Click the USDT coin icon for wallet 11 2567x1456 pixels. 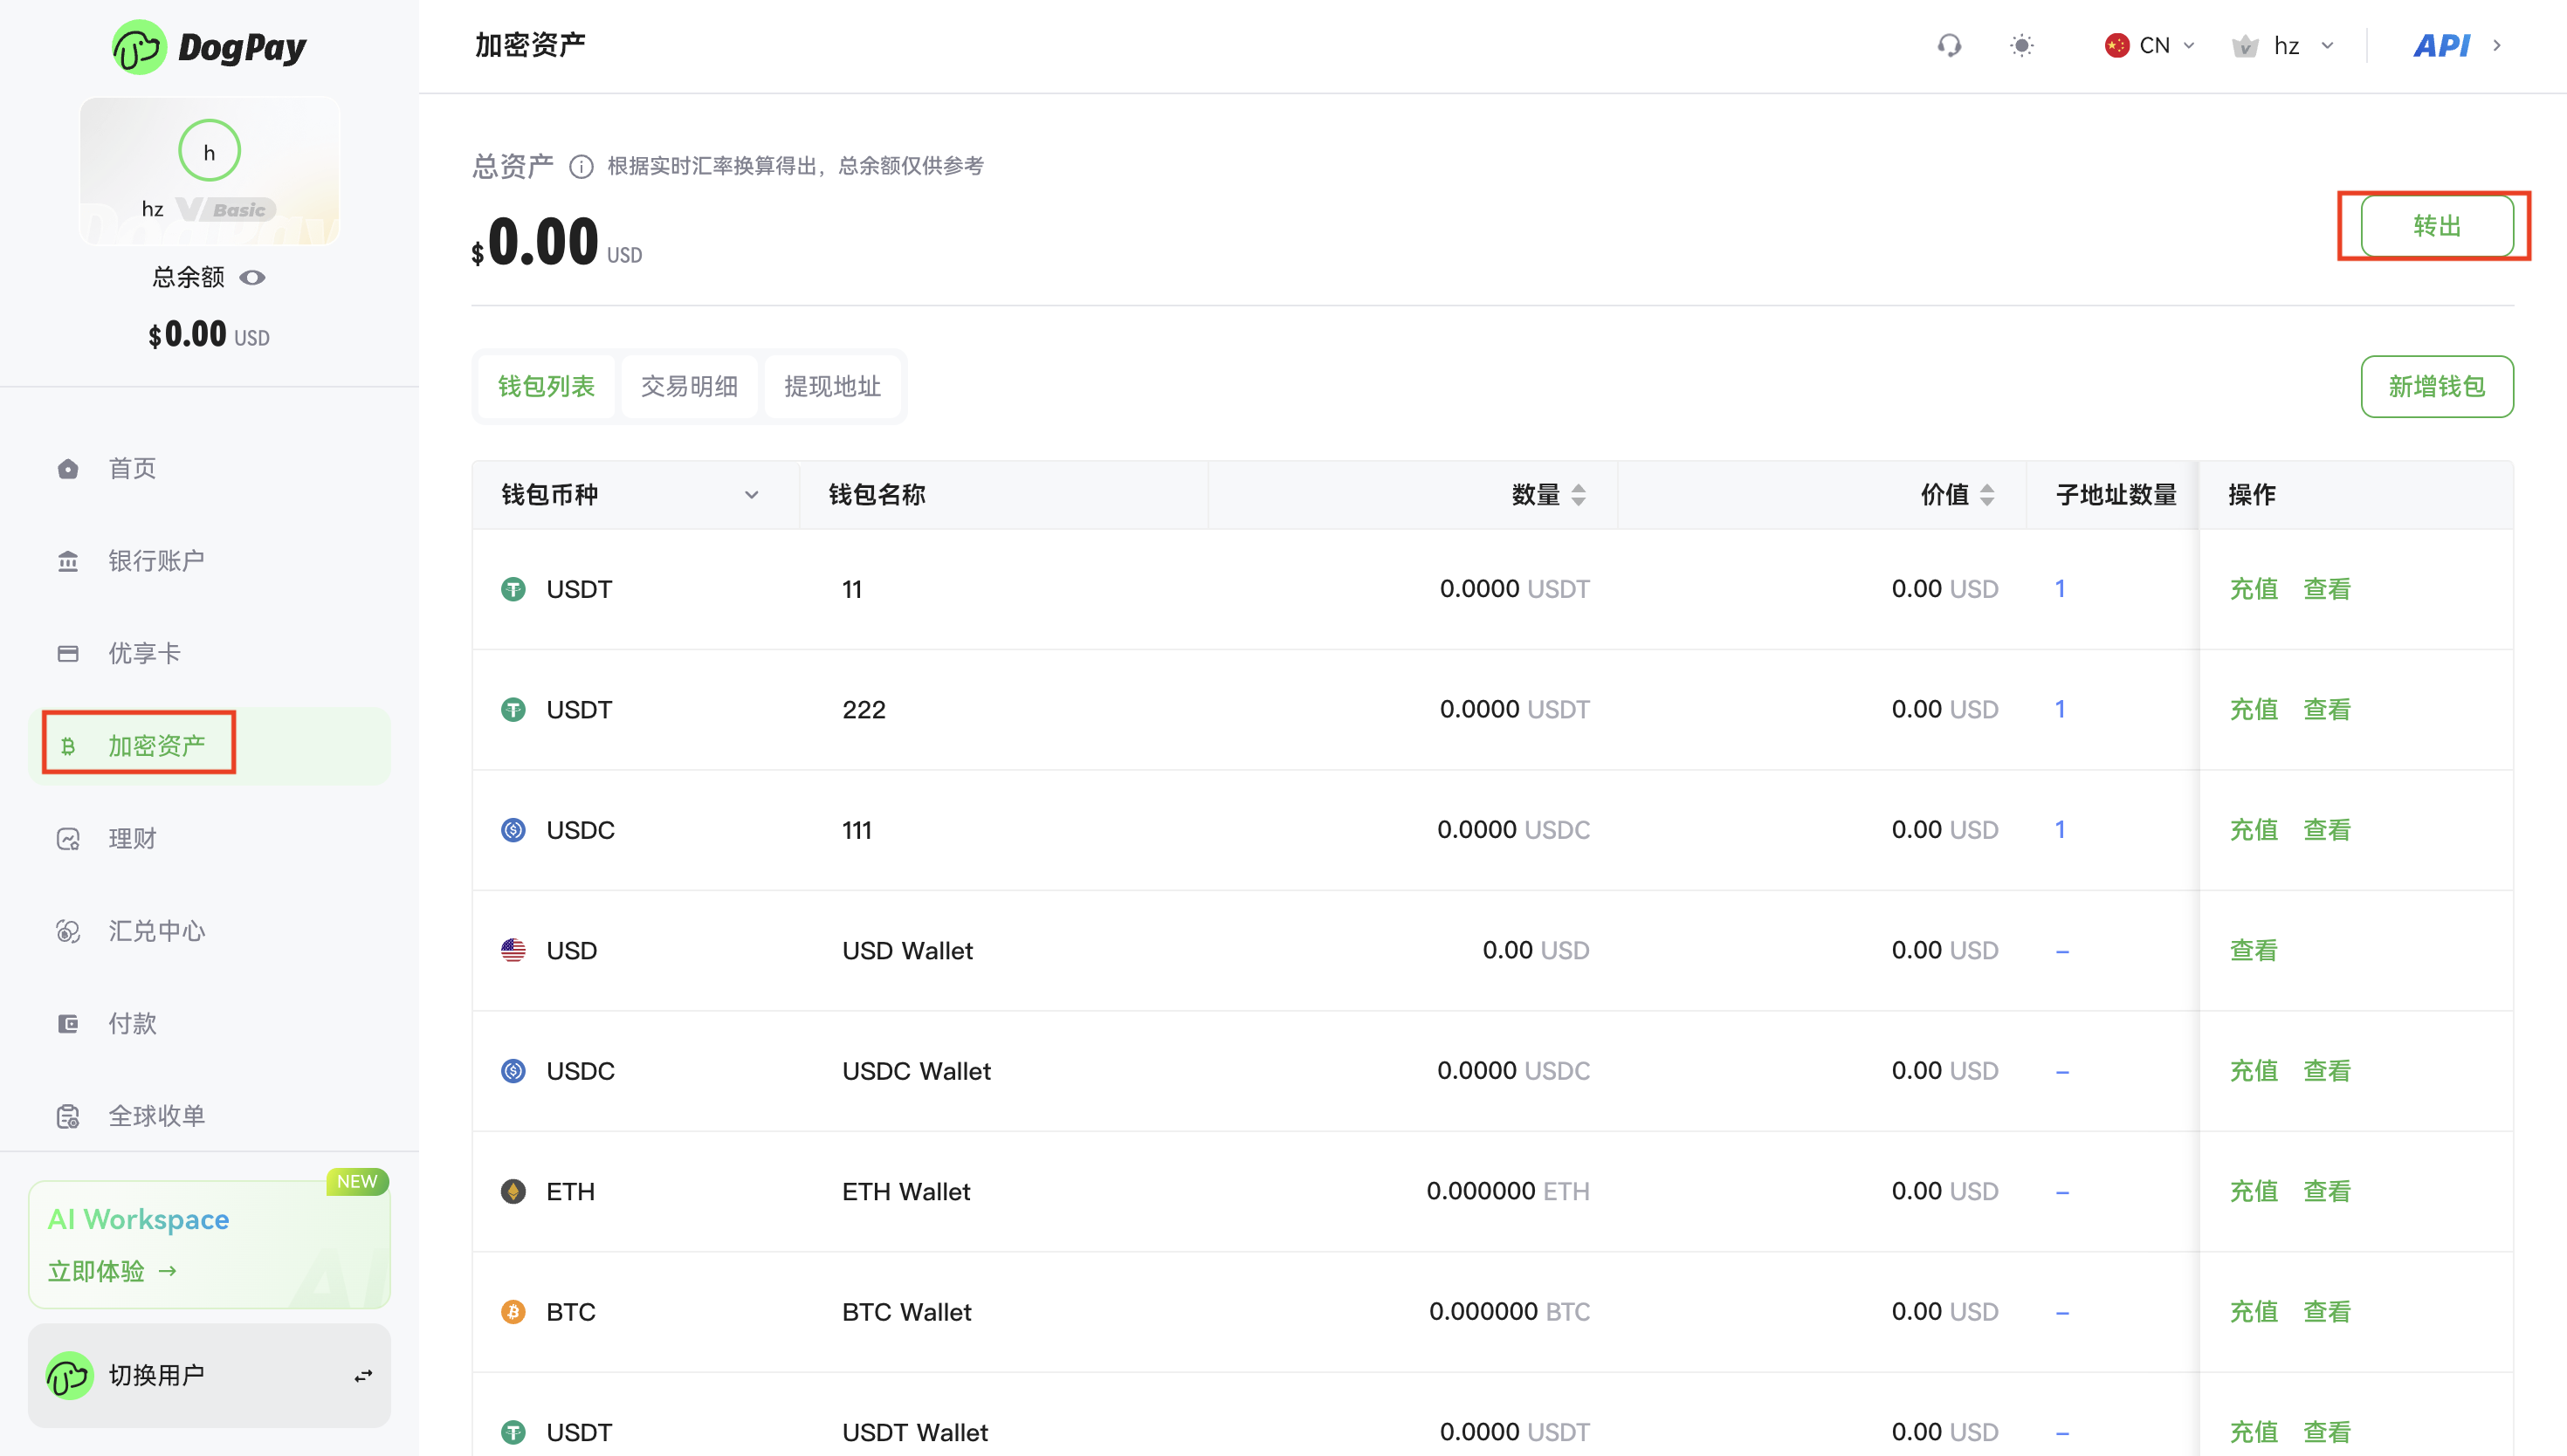coord(513,589)
